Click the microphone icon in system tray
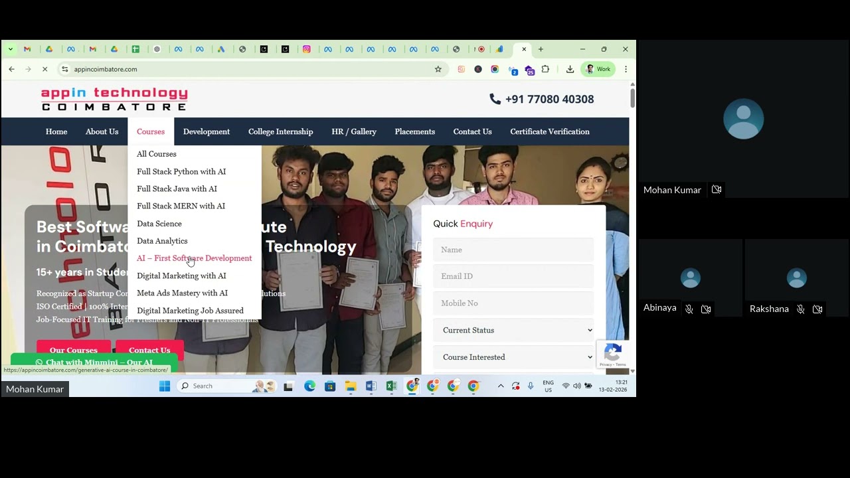Image resolution: width=850 pixels, height=478 pixels. pos(531,386)
